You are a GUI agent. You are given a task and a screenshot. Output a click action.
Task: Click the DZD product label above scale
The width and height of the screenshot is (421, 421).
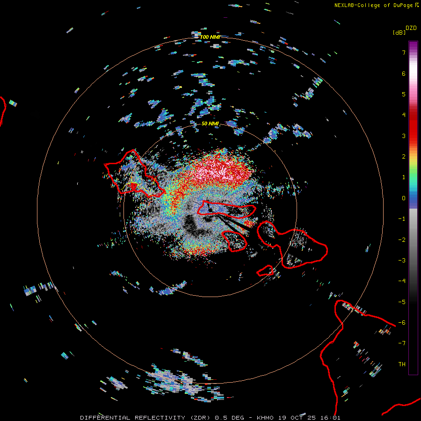(x=411, y=28)
